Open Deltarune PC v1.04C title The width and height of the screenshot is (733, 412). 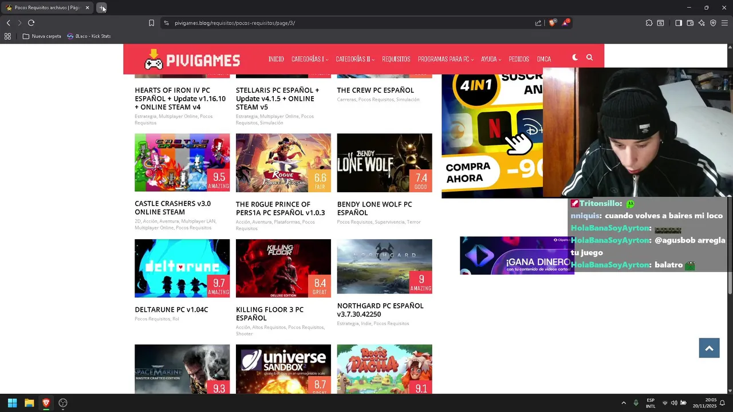point(171,310)
